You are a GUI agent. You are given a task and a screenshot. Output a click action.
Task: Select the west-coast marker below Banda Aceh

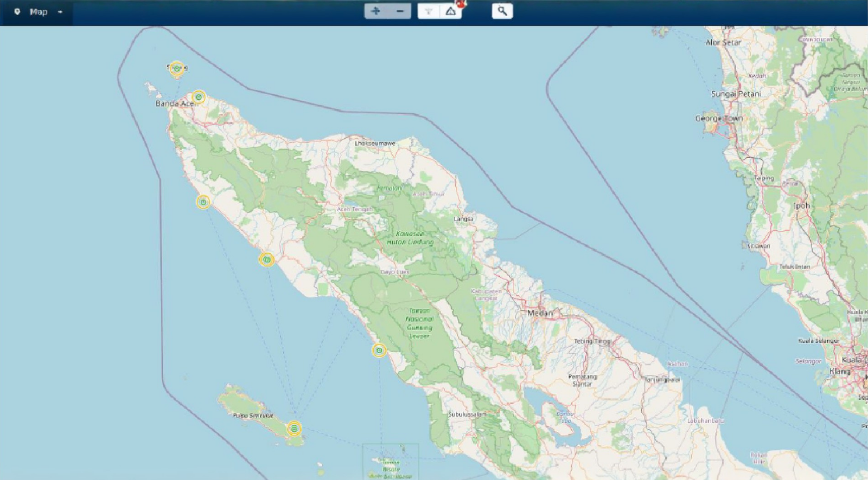203,202
